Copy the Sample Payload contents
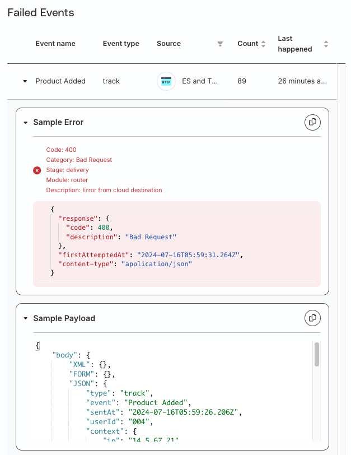Viewport: 351px width, 455px height. point(312,318)
